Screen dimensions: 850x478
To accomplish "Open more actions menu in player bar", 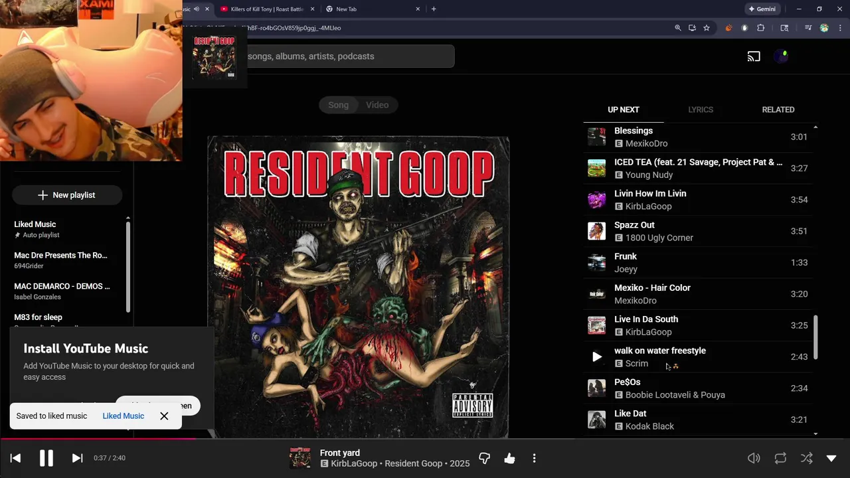I will click(534, 458).
